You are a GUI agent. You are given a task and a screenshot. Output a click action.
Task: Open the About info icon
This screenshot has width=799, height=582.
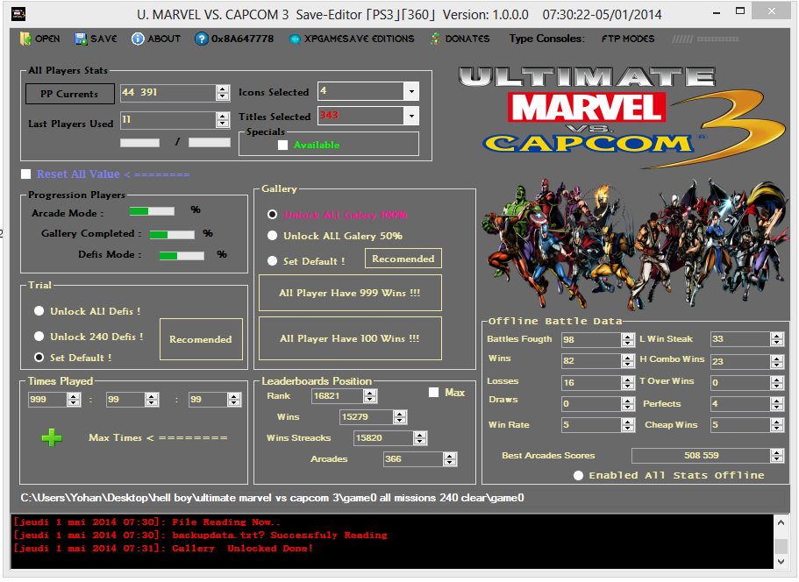pos(138,39)
